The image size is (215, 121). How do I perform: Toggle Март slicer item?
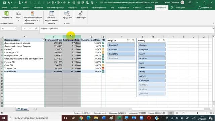pyautogui.click(x=152, y=54)
